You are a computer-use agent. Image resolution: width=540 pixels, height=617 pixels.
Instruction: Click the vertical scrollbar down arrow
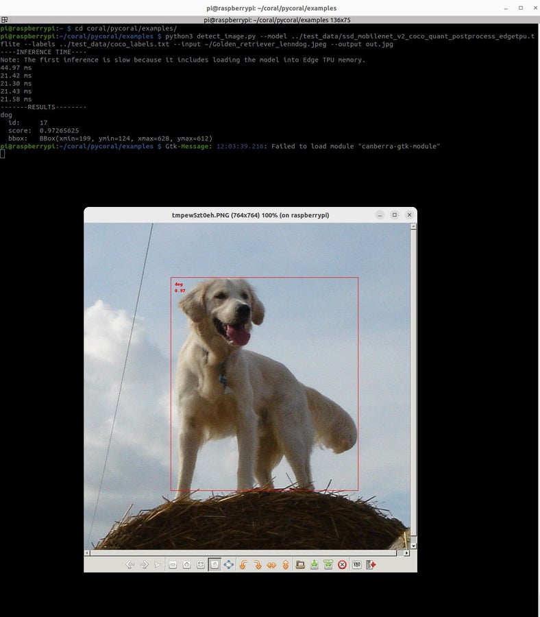[413, 546]
